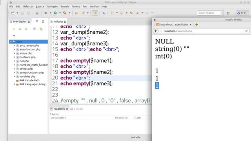The height and width of the screenshot is (141, 251).
Task: Open the Window menu
Action: pos(94,7)
